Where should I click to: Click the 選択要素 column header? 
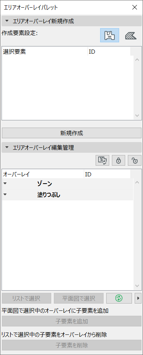(x=45, y=52)
